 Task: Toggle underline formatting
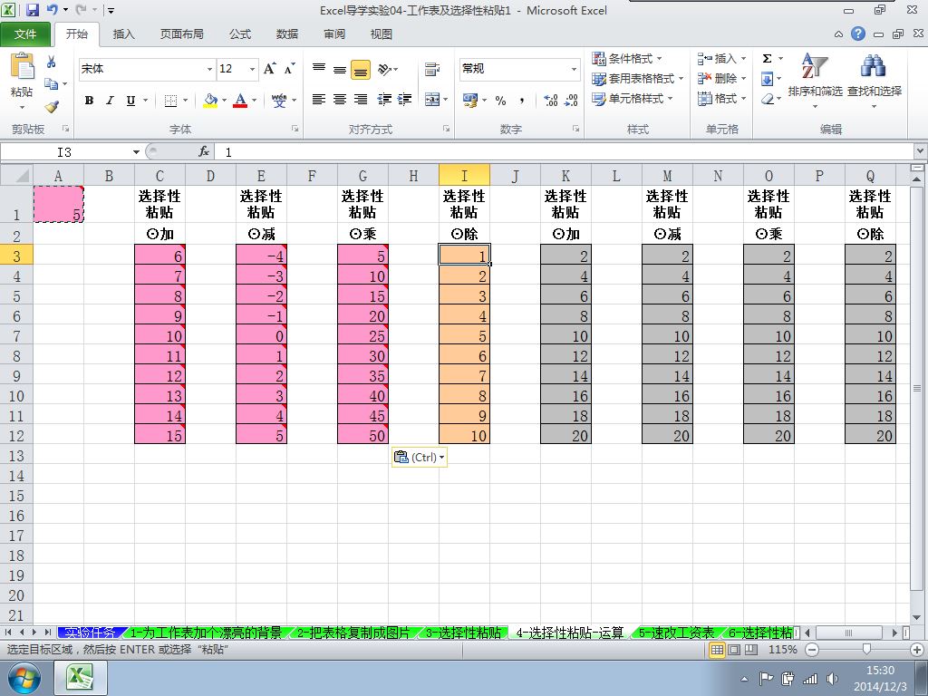130,101
